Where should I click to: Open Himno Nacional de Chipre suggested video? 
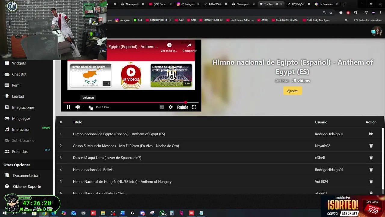pyautogui.click(x=91, y=75)
